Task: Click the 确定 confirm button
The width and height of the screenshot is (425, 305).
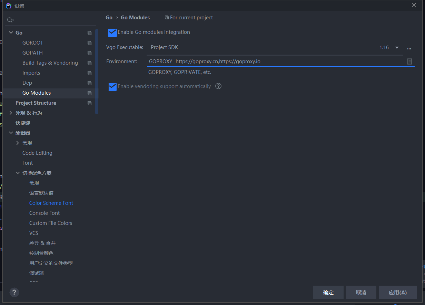Action: (328, 293)
